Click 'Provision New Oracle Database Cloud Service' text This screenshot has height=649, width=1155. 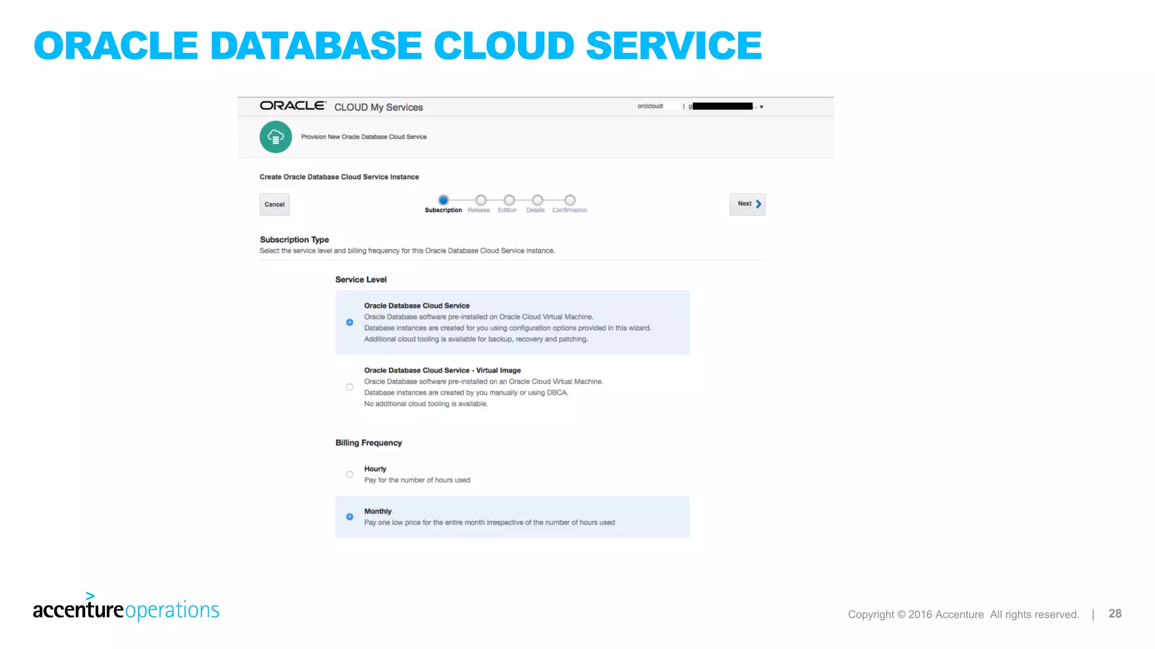(364, 137)
